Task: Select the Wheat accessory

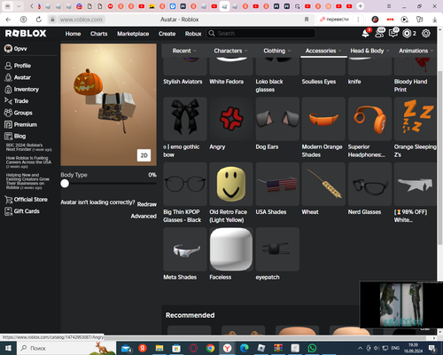Action: (323, 184)
